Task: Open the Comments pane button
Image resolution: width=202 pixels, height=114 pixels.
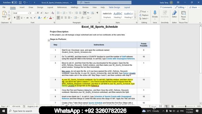Action: (x=166, y=7)
